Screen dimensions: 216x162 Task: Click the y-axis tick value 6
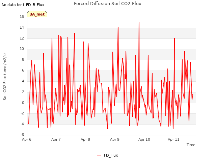point(23,71)
